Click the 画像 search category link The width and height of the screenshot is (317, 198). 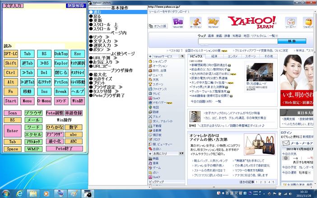tap(211, 36)
